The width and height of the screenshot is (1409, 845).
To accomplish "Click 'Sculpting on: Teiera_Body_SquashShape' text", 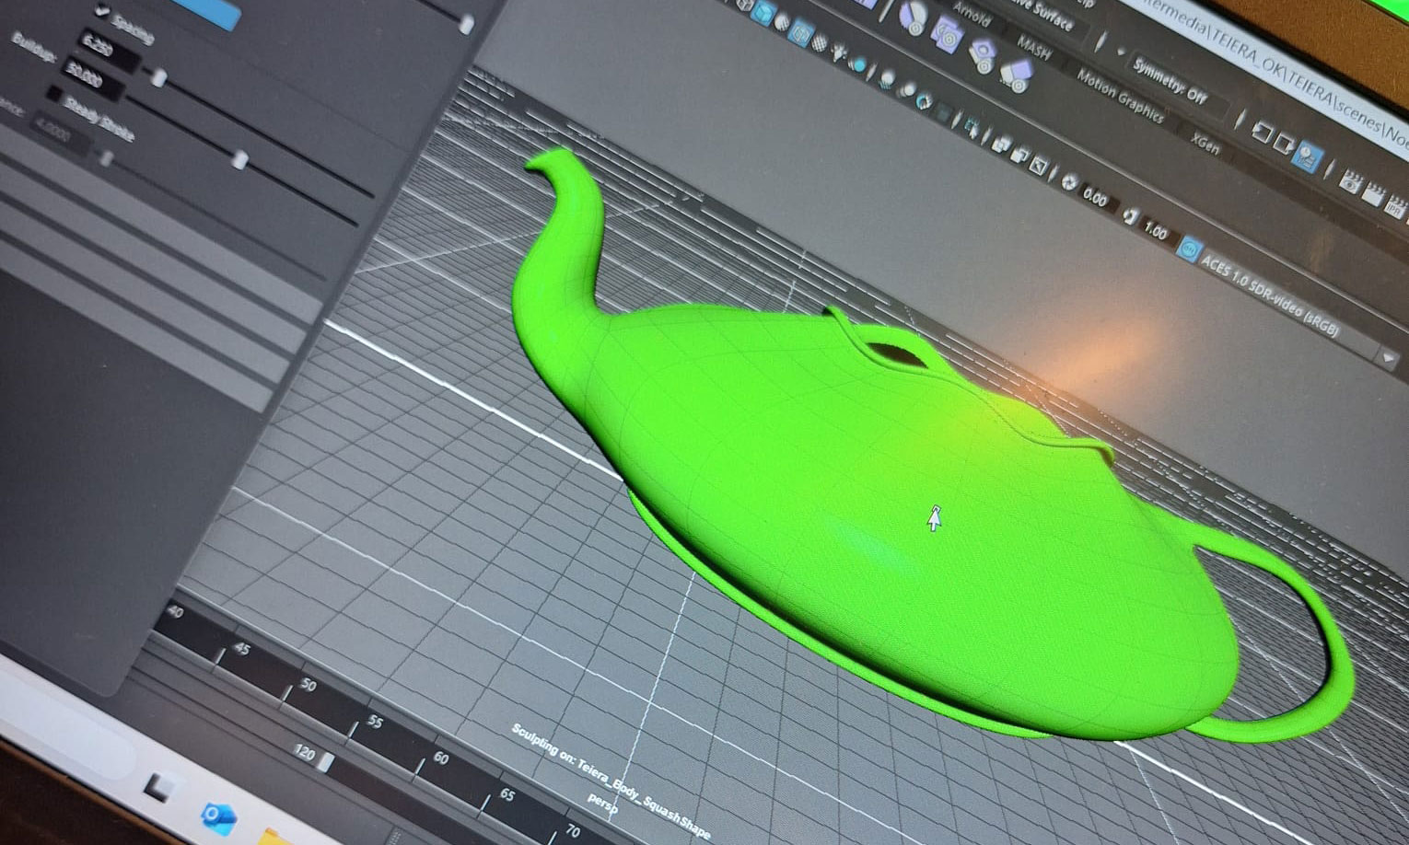I will (612, 780).
